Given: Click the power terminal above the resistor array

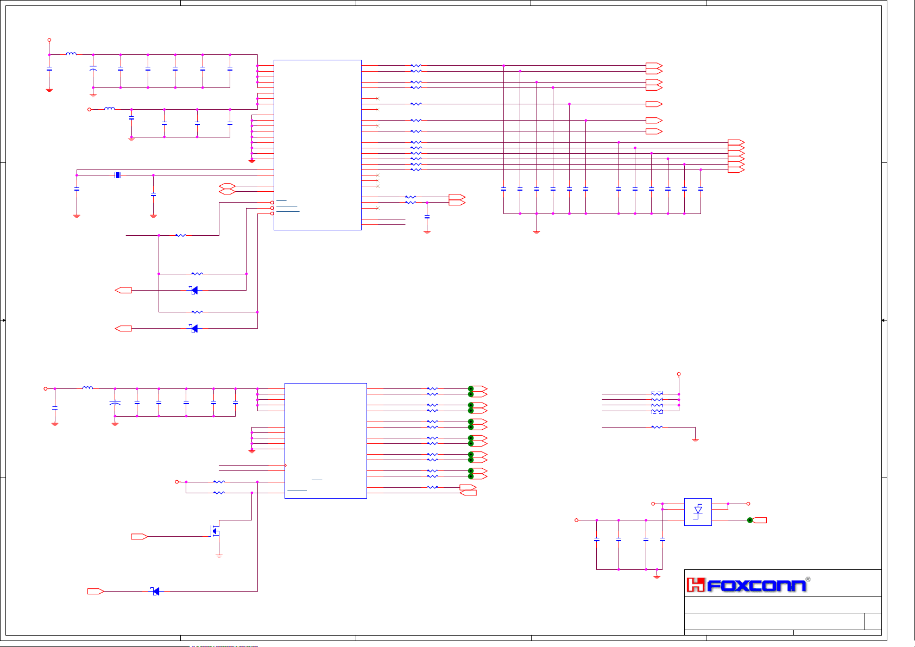Looking at the screenshot, I should 679,374.
